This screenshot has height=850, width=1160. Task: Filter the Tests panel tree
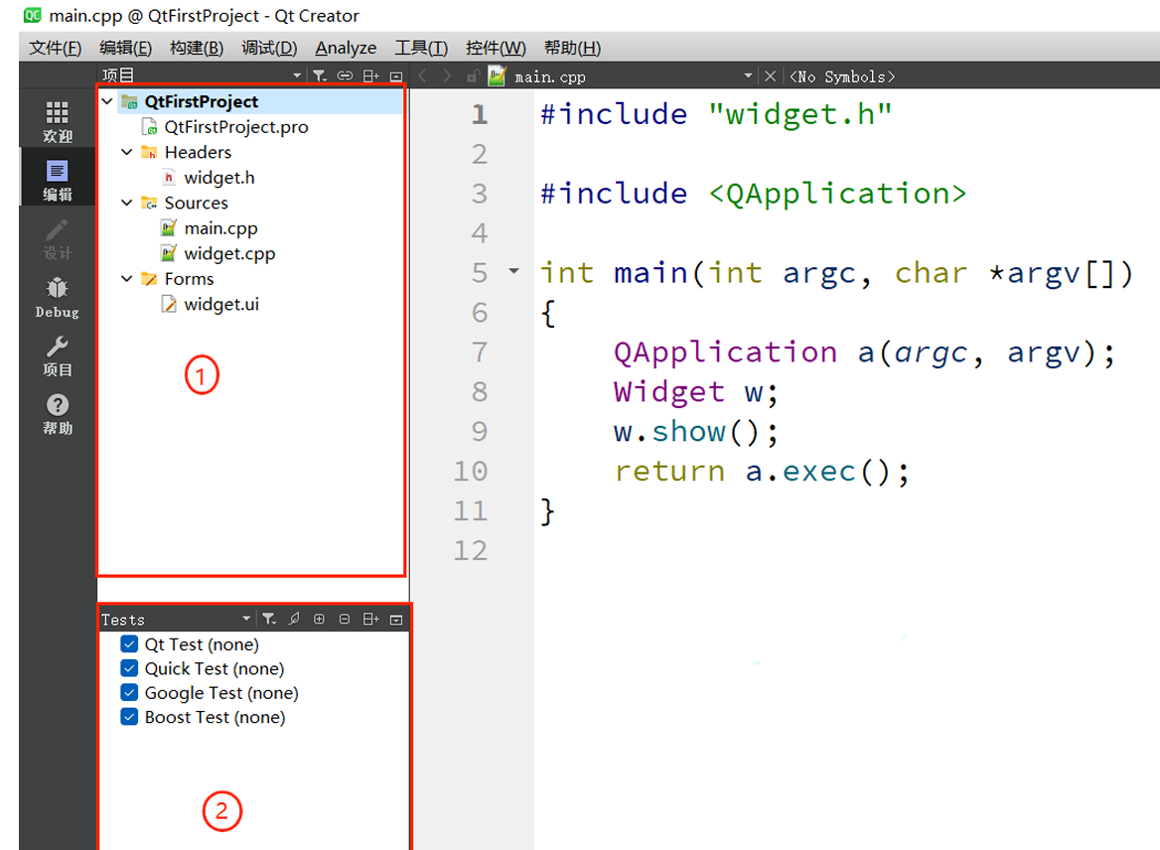tap(269, 620)
